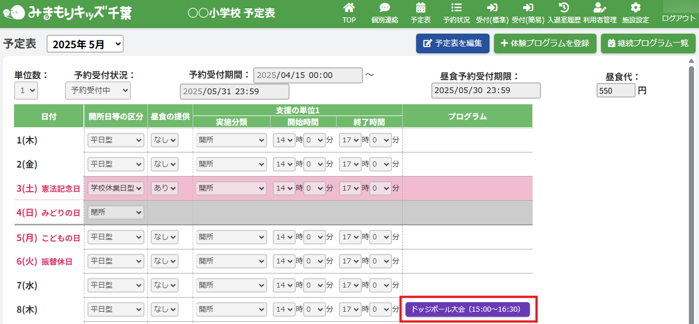
Task: Open the 単位数 dropdown
Action: point(26,90)
